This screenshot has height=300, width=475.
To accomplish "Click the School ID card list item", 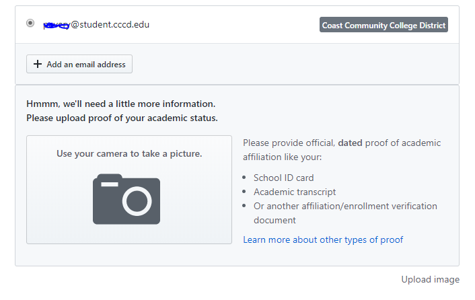I will pos(283,178).
